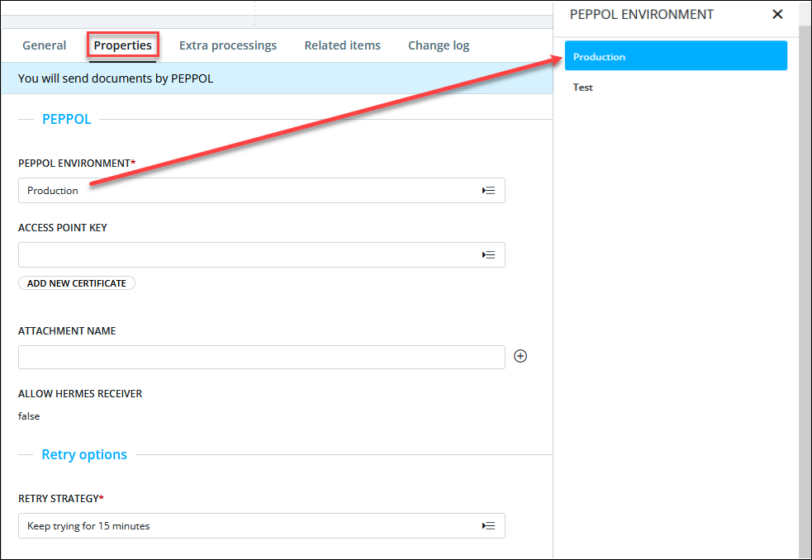Click the PEPPOL Environment field showing Production
This screenshot has height=560, width=812.
pos(262,191)
